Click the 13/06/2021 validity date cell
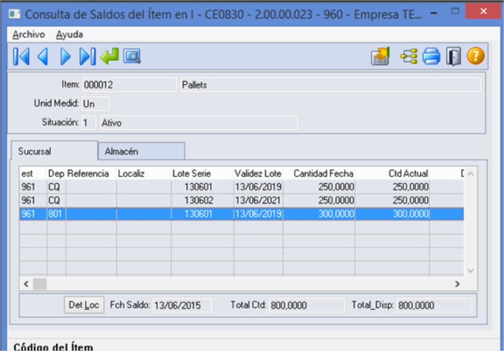Viewport: 504px width, 351px height. pos(258,200)
